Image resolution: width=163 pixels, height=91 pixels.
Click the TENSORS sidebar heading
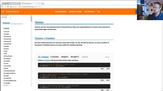click(x=6, y=23)
